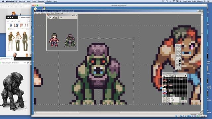
Task: Click the browser home icon
Action: point(19,21)
